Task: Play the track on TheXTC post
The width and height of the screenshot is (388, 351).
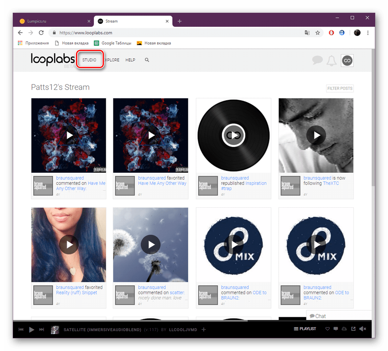Action: (x=316, y=135)
